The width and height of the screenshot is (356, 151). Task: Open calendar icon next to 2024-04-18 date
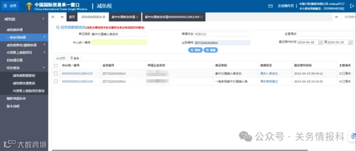click(320, 42)
